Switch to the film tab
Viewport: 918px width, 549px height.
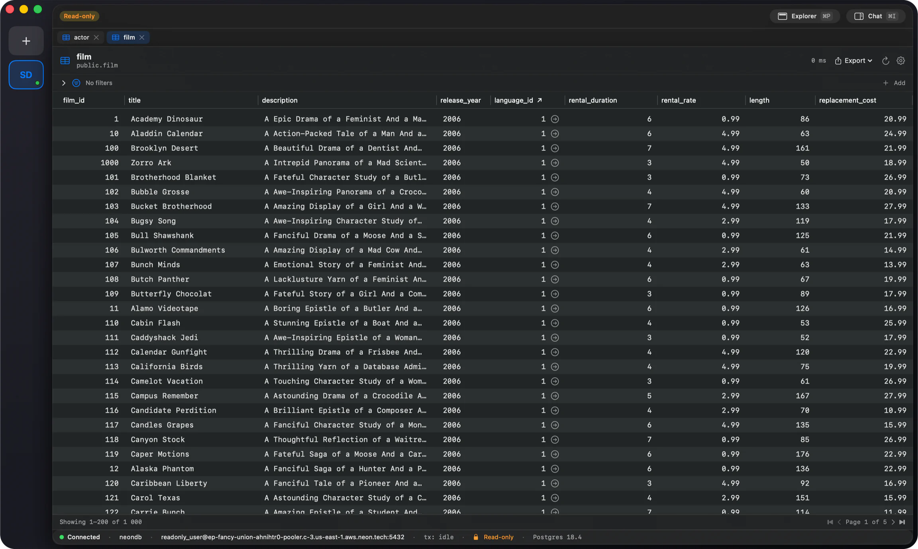[129, 37]
